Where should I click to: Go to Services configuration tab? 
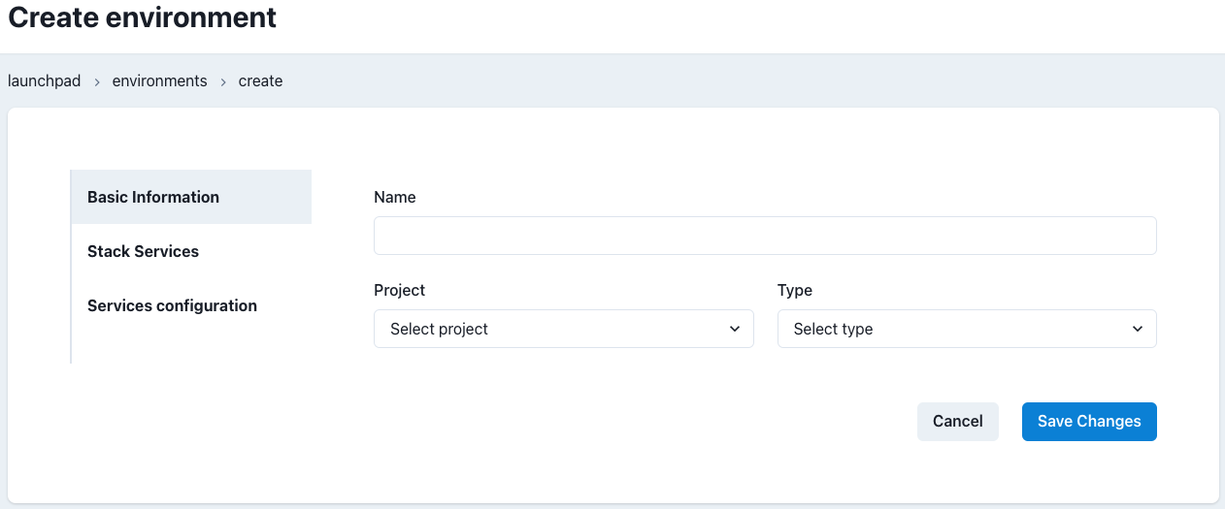point(191,305)
